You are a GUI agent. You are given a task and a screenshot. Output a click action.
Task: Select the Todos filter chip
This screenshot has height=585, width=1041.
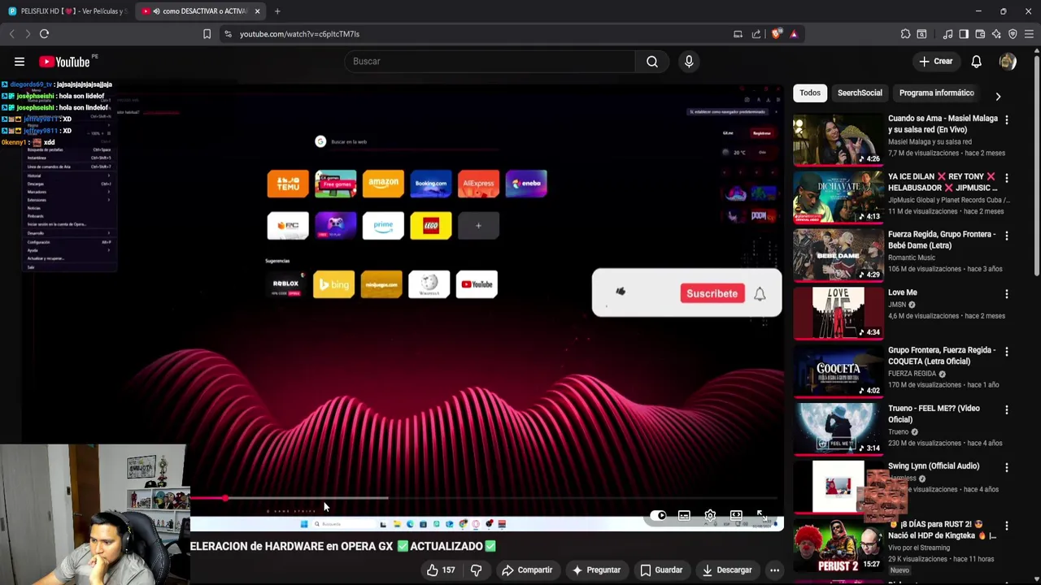tap(810, 93)
